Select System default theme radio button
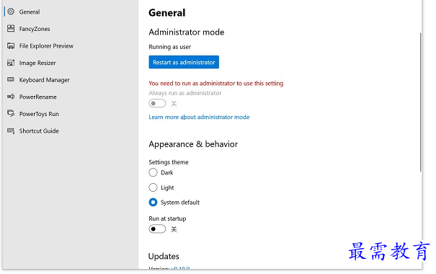Screen dimensions: 436x274 (153, 202)
